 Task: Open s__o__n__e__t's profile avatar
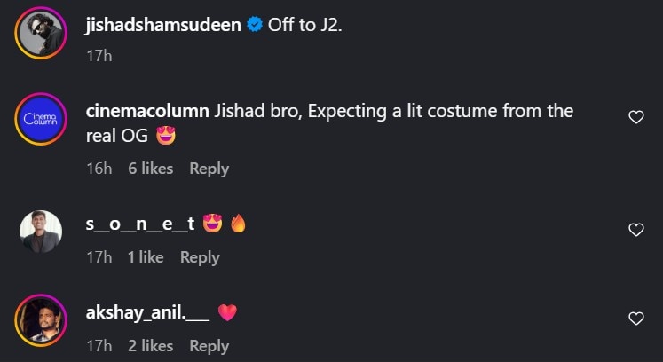(x=40, y=232)
